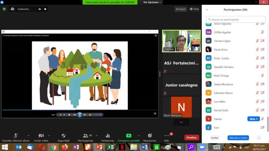
Task: Stop the recording with the stop icon
Action: click(45, 9)
